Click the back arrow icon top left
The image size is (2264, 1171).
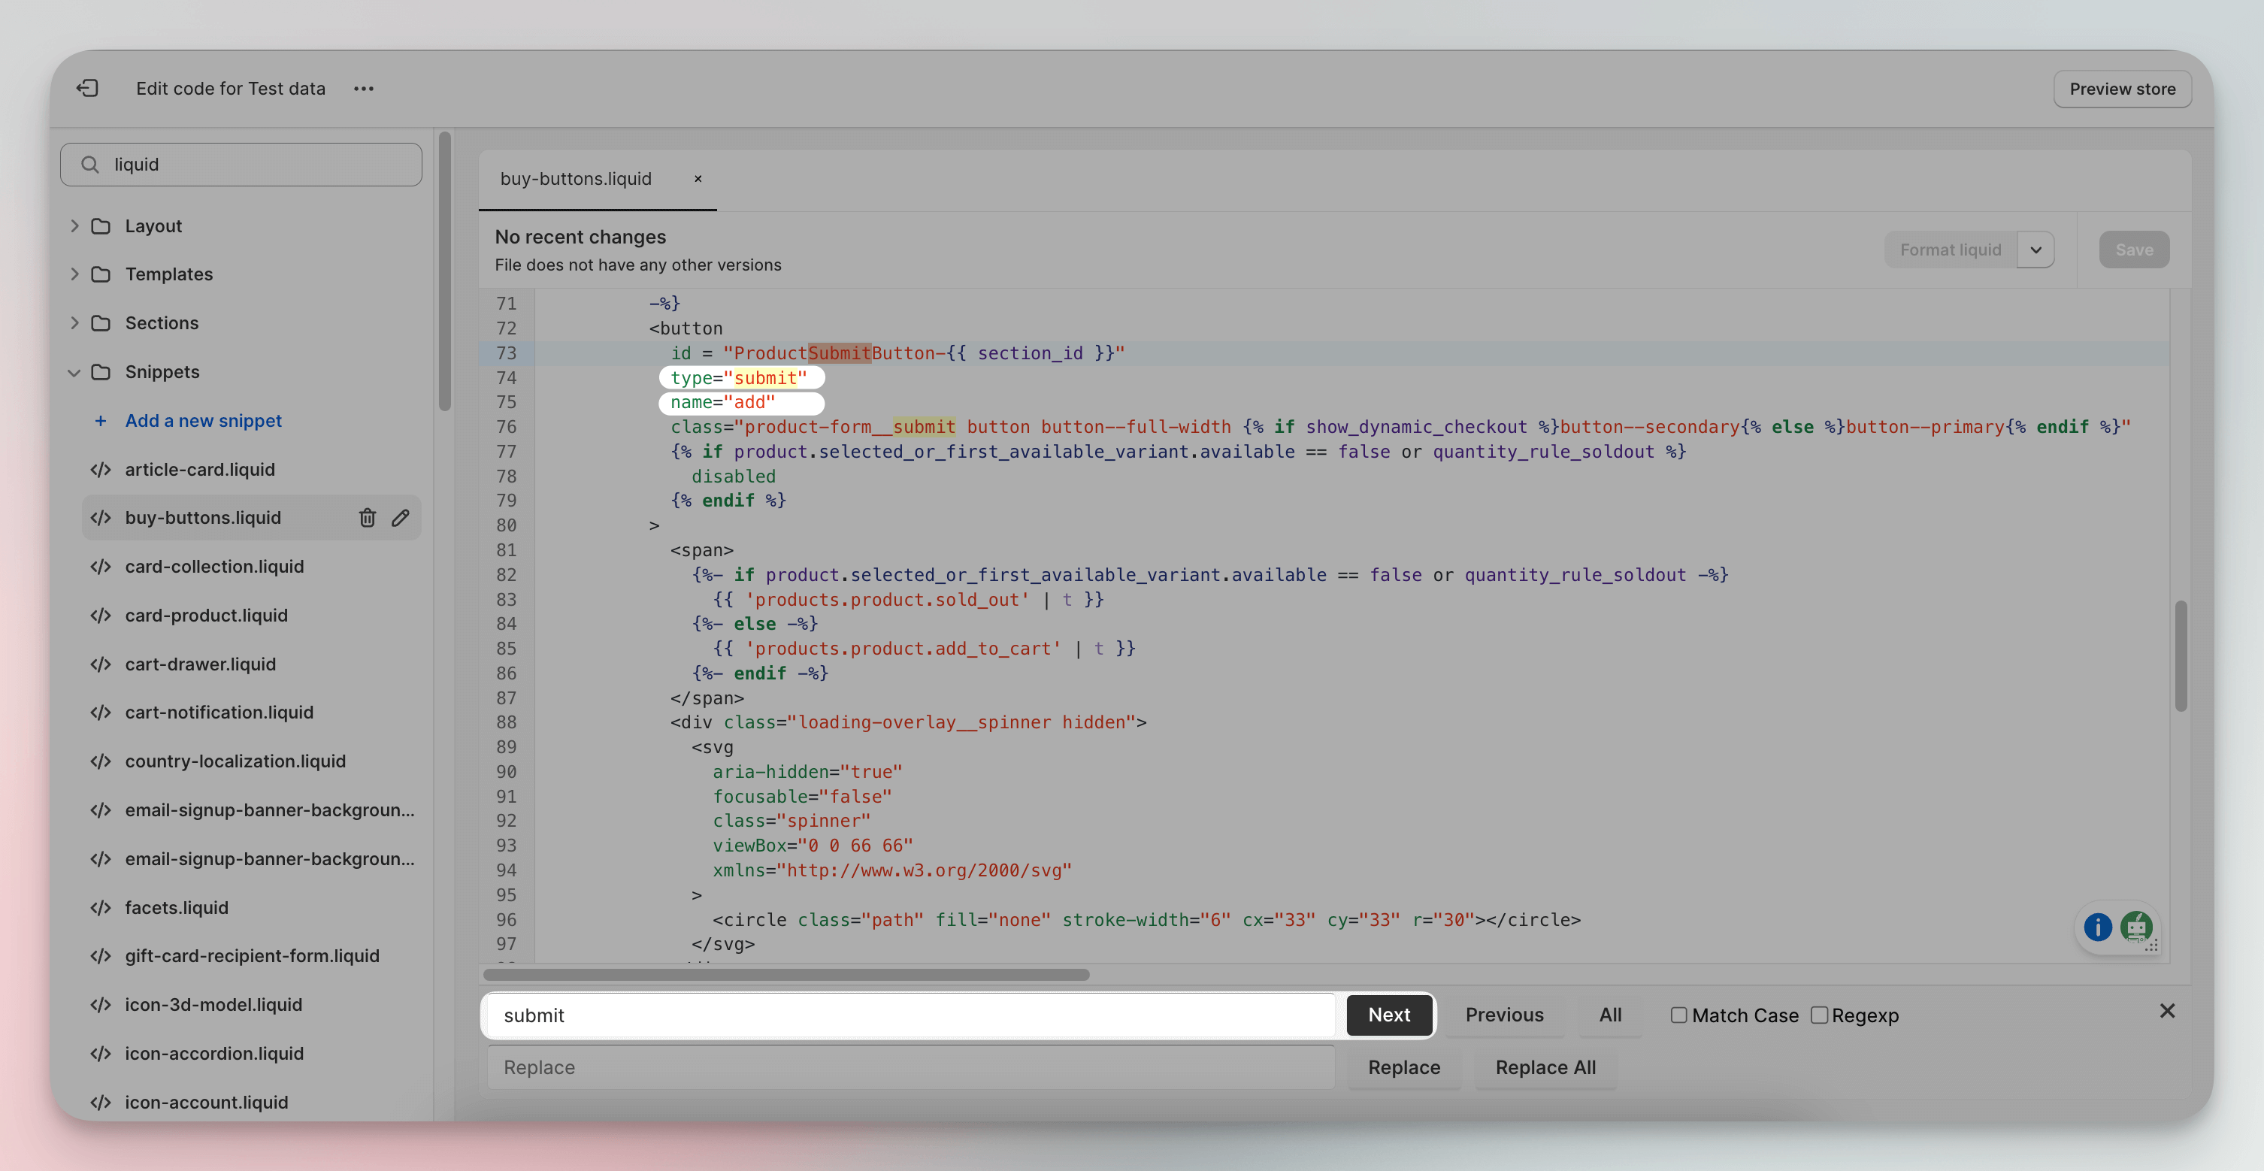click(x=83, y=88)
